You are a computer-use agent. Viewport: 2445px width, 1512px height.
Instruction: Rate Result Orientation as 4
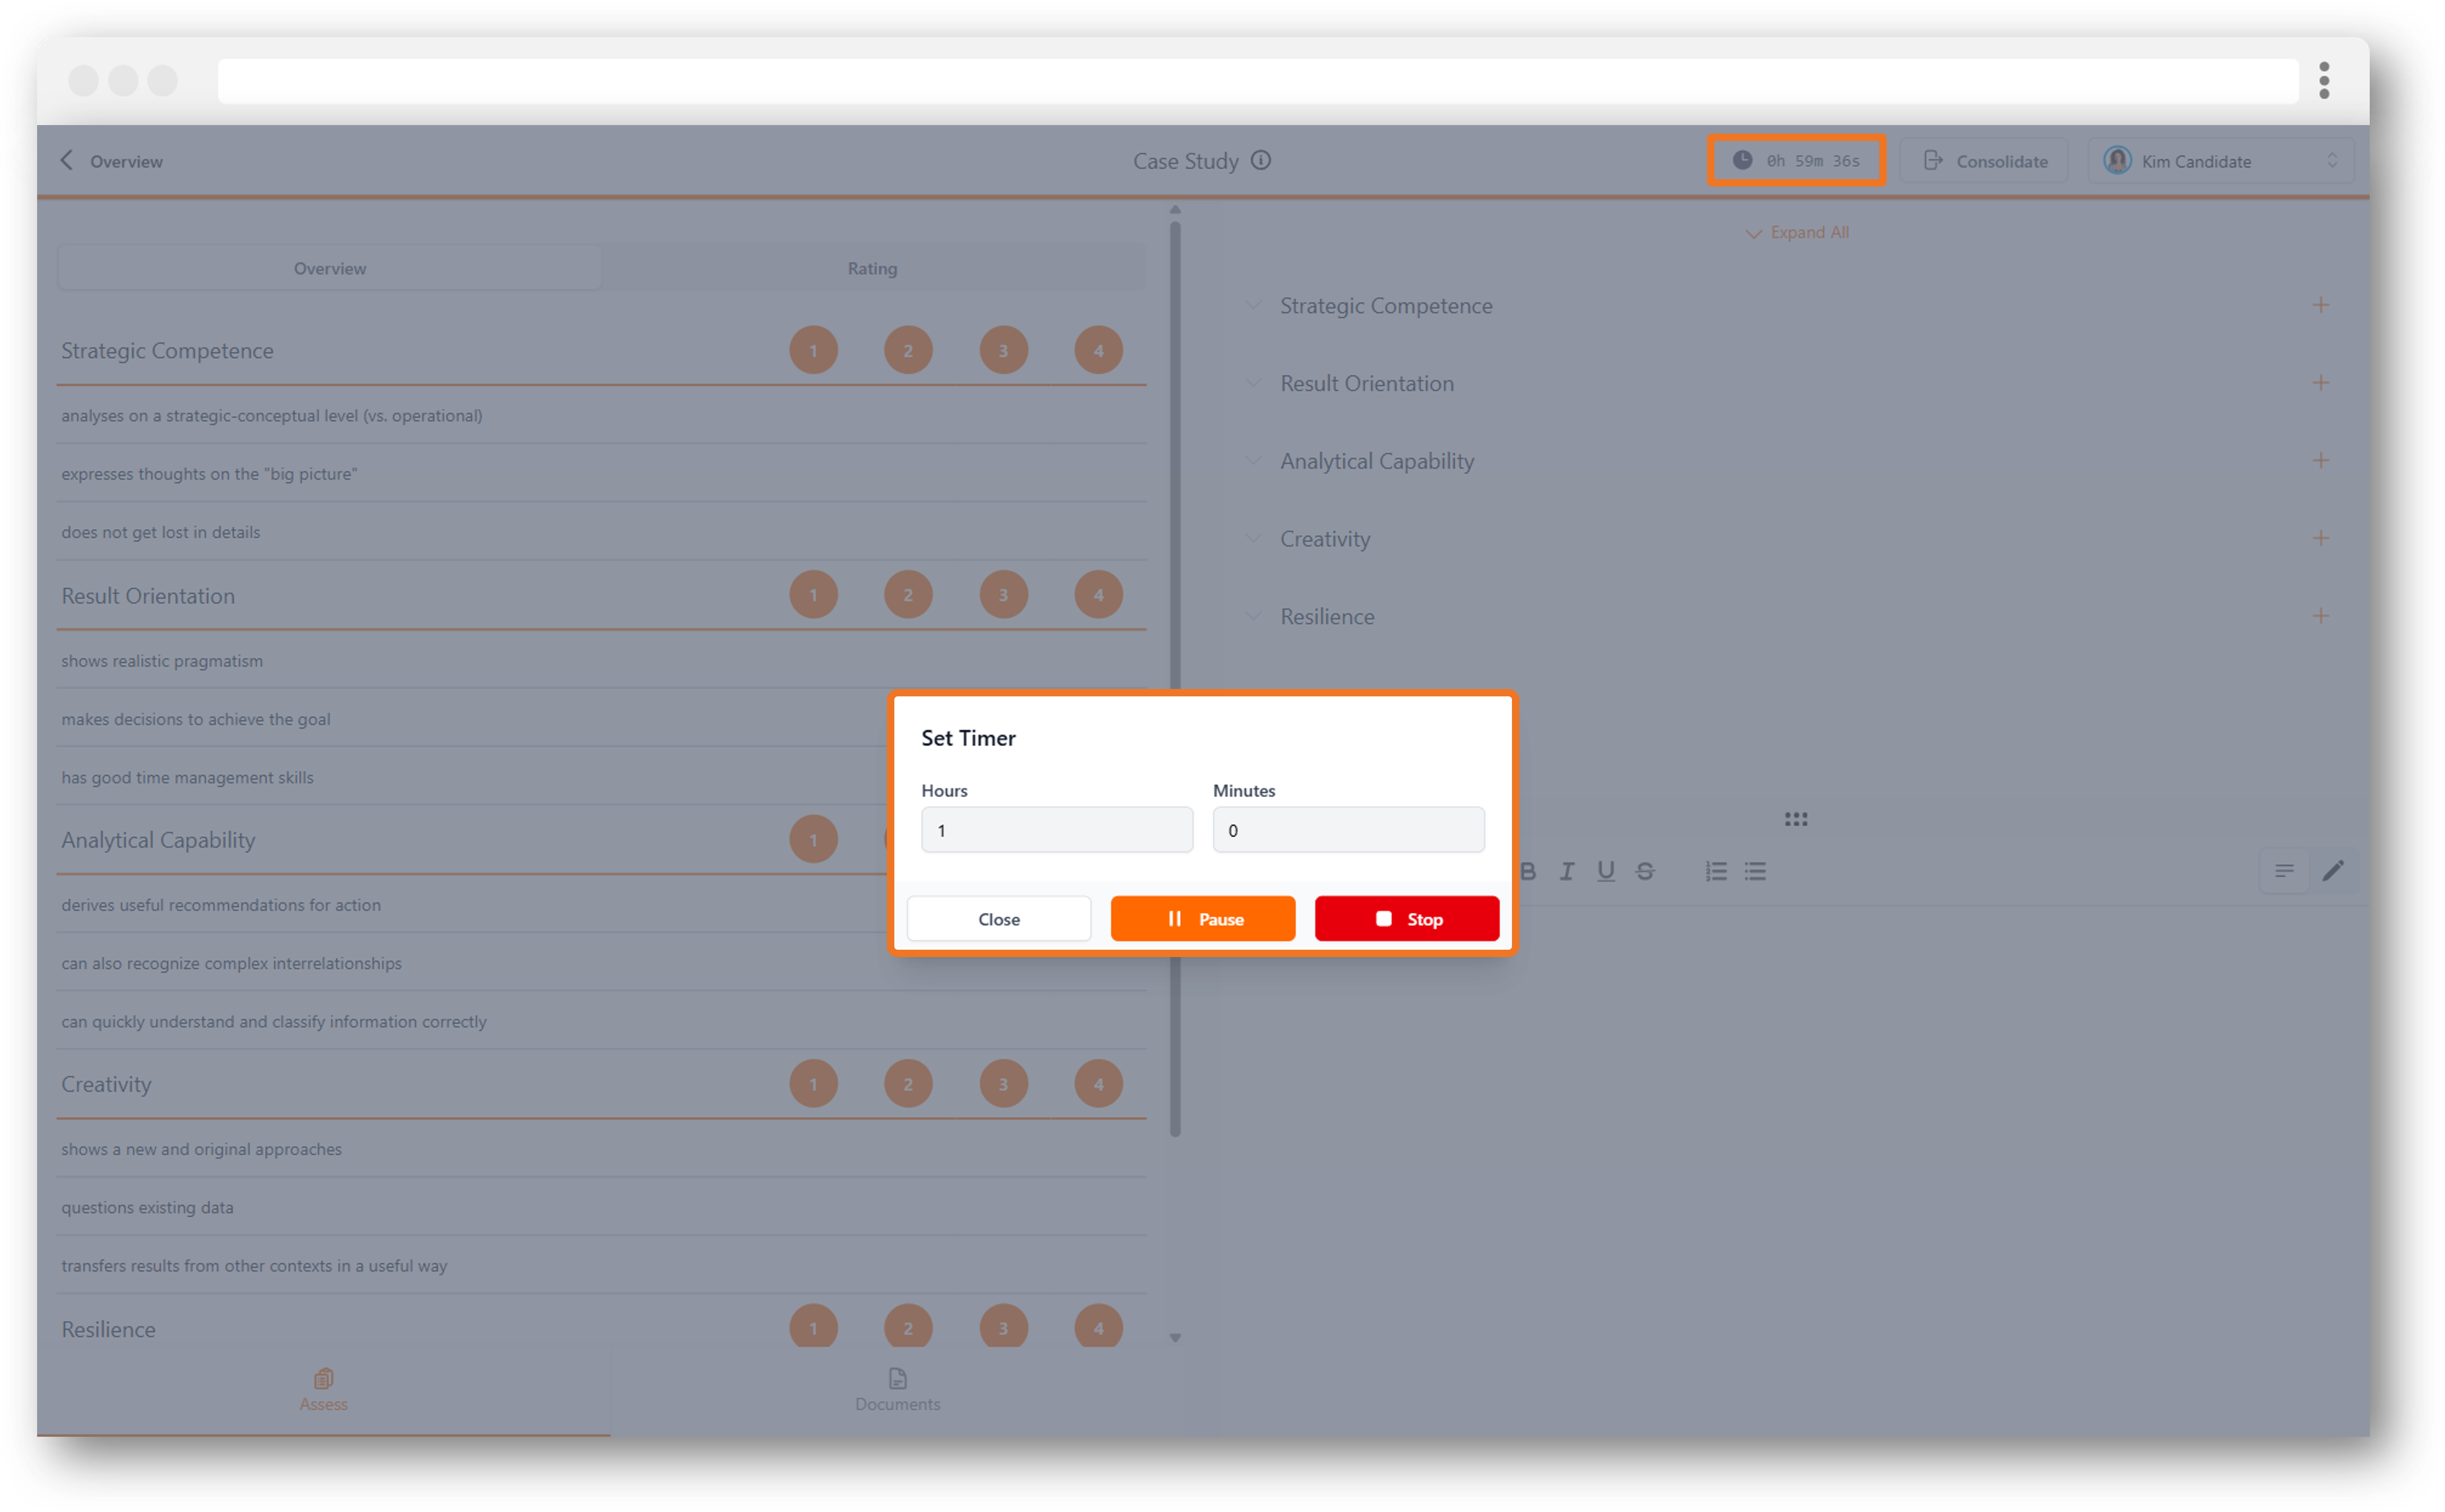[x=1098, y=595]
